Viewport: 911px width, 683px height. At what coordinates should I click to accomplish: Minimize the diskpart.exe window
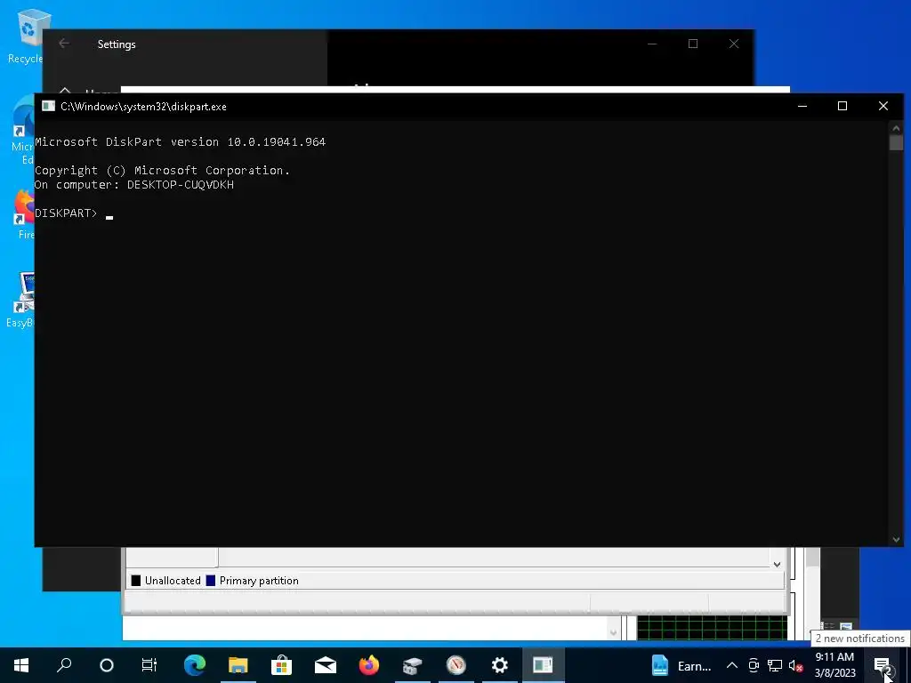tap(802, 107)
